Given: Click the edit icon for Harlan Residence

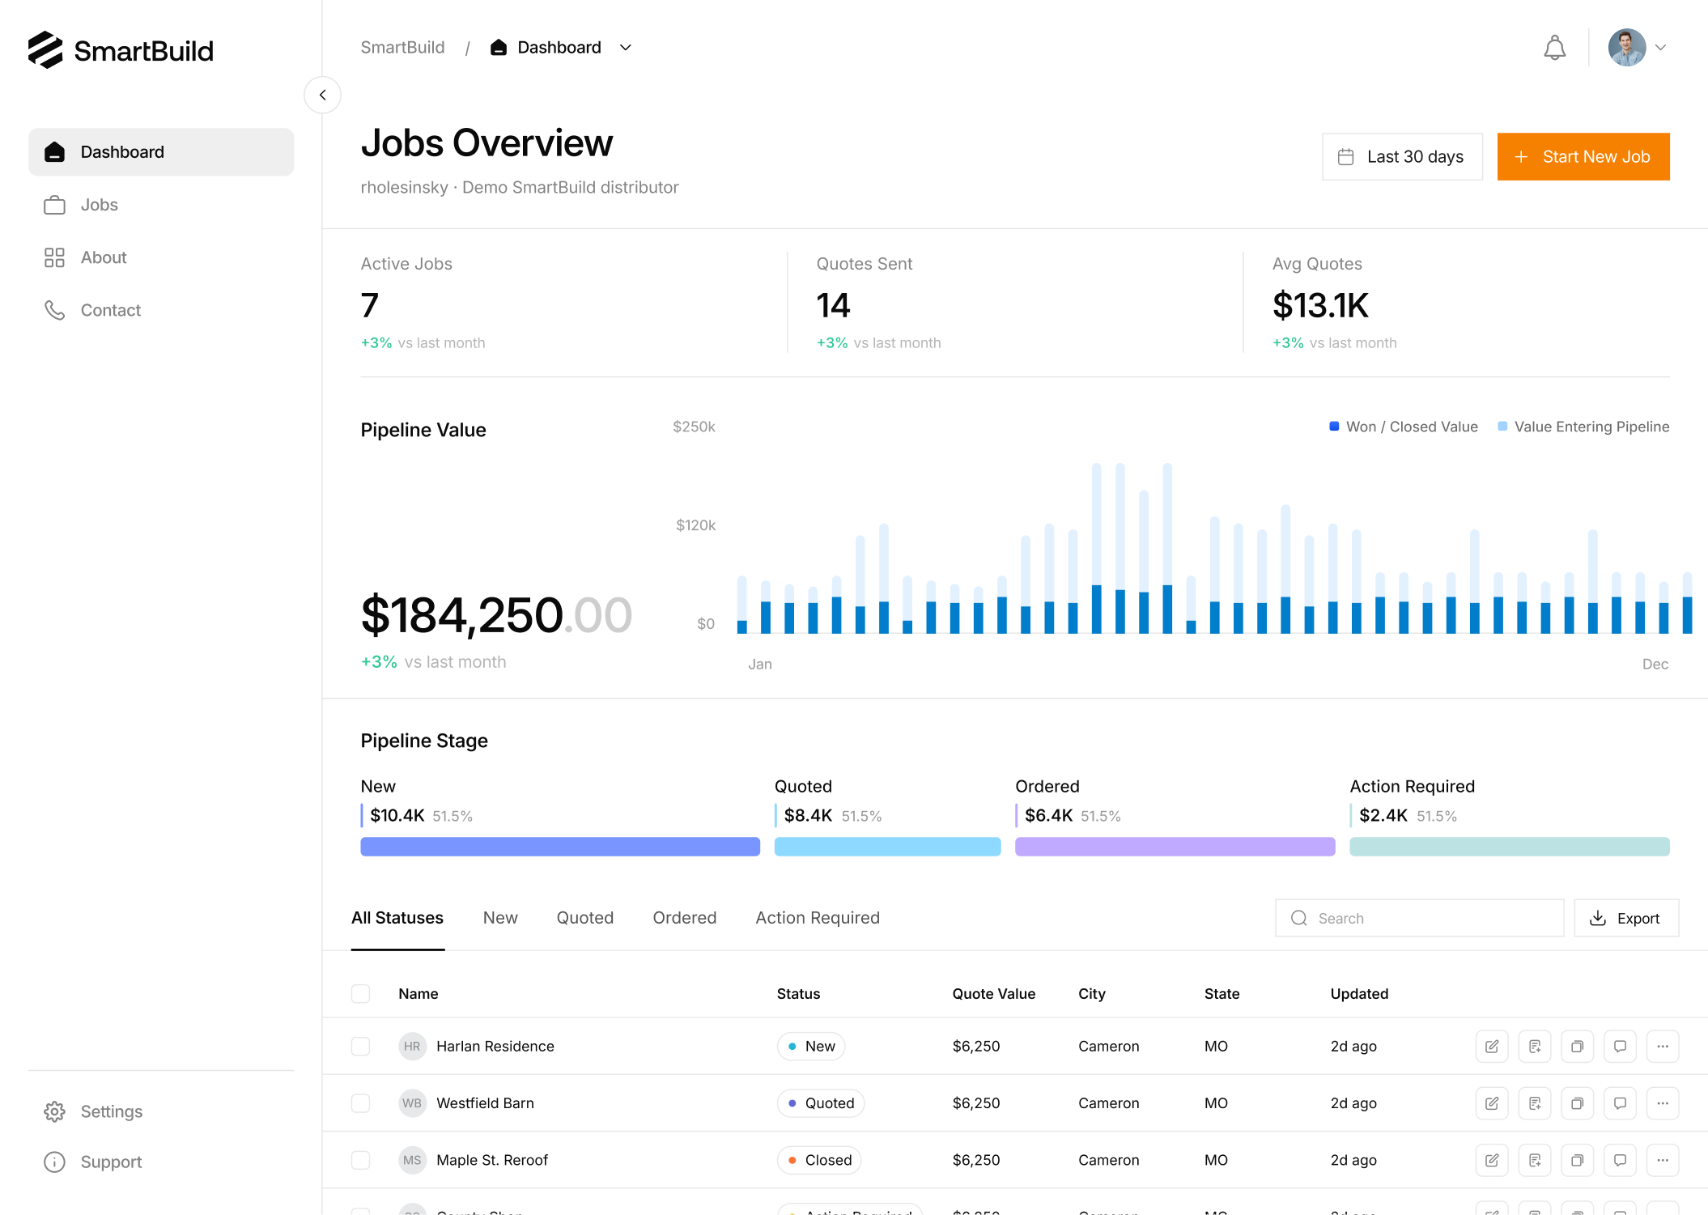Looking at the screenshot, I should [x=1491, y=1046].
